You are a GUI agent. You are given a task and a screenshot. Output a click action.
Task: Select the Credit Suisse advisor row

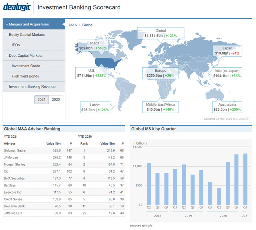[64, 199]
